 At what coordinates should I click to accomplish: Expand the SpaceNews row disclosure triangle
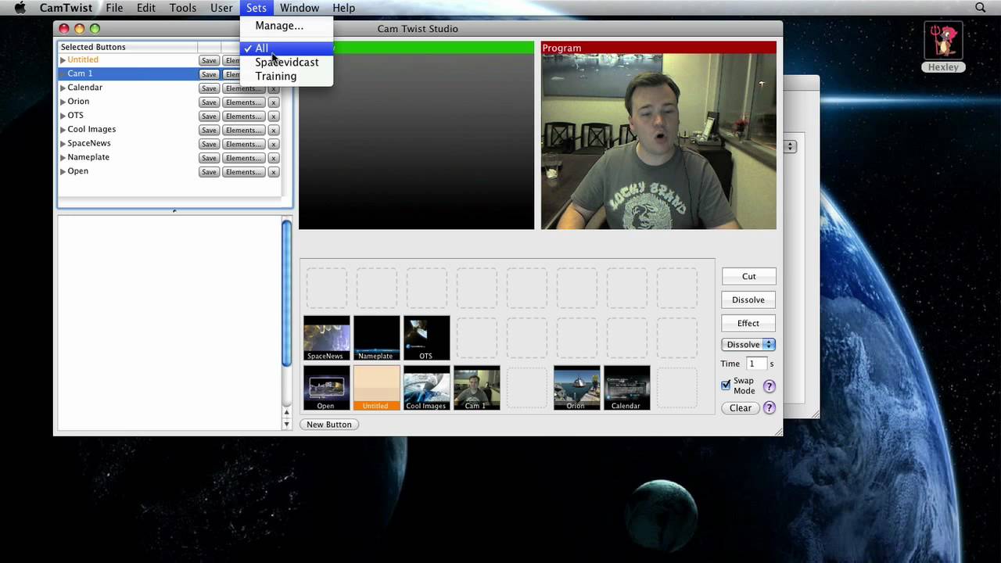pos(63,144)
